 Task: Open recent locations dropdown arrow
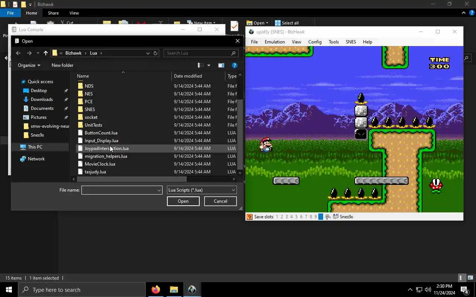(38, 53)
